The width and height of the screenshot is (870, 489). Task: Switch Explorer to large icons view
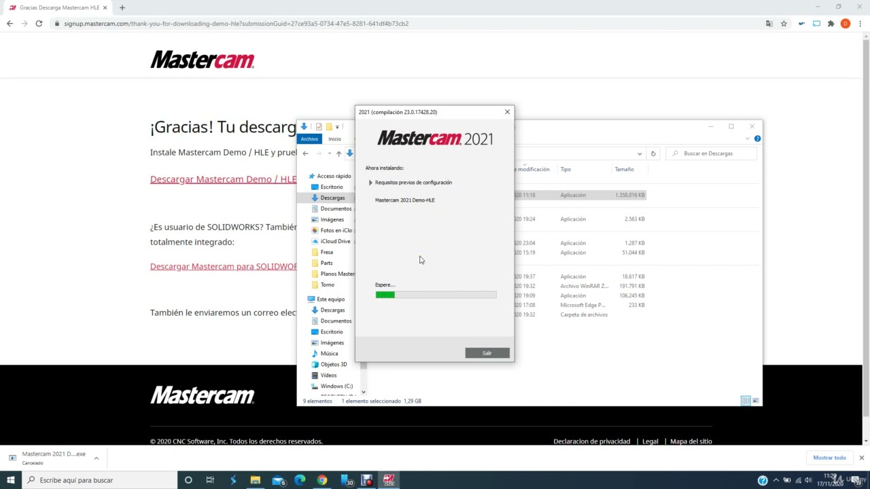755,401
